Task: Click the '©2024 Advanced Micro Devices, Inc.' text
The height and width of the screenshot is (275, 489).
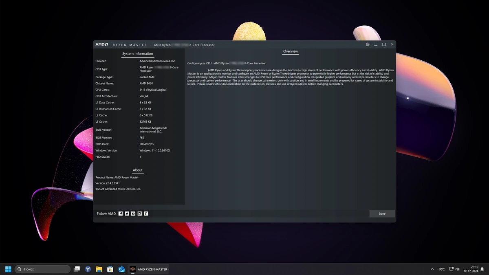Action: (x=118, y=189)
